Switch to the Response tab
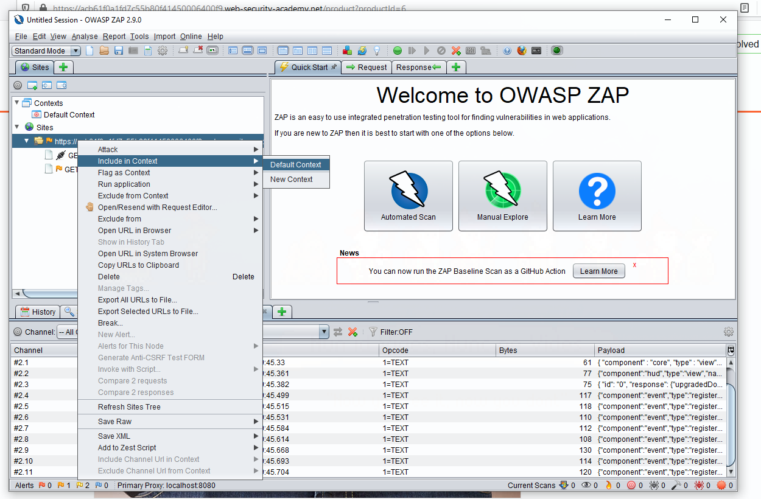The width and height of the screenshot is (761, 499). tap(419, 68)
